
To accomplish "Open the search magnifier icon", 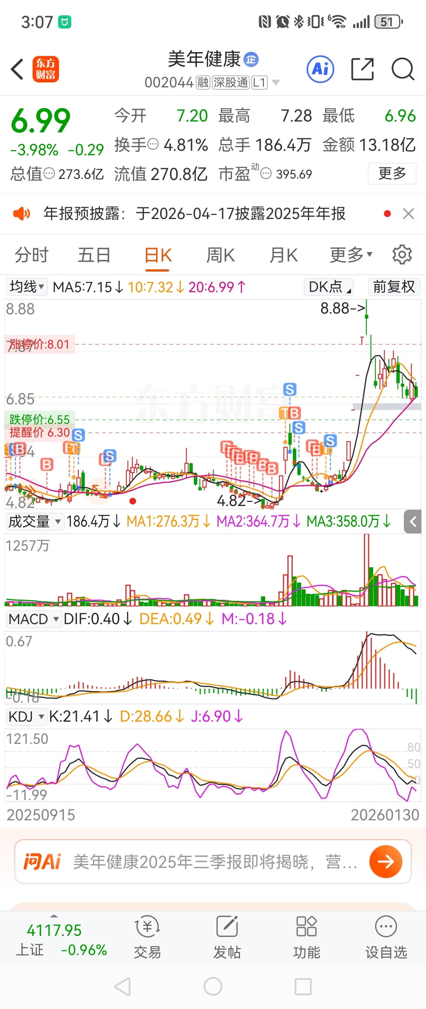I will point(403,69).
